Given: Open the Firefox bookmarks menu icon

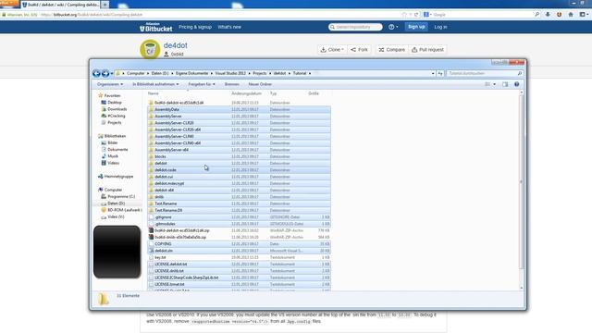Looking at the screenshot, I should (584, 15).
